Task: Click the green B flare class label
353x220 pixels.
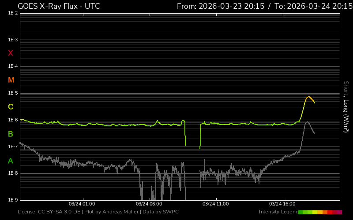Action: tap(11, 134)
